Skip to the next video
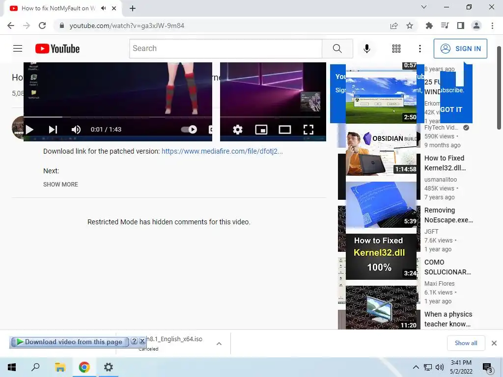The width and height of the screenshot is (503, 377). point(53,130)
